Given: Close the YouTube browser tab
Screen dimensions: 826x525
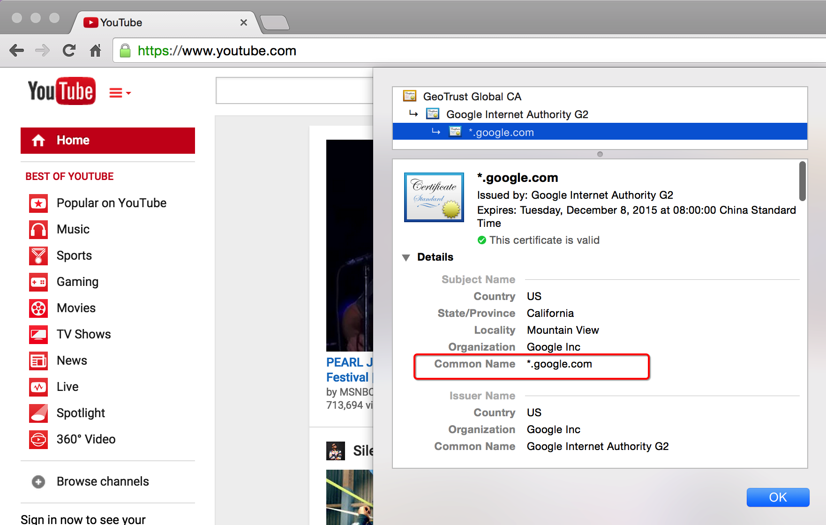Looking at the screenshot, I should [x=244, y=22].
